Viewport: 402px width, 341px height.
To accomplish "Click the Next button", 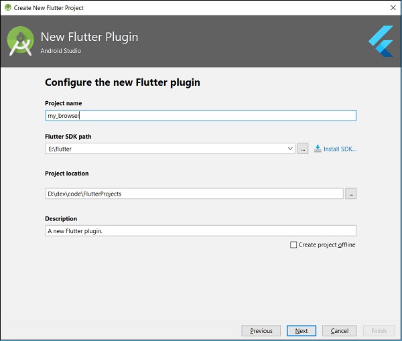I will pos(301,331).
